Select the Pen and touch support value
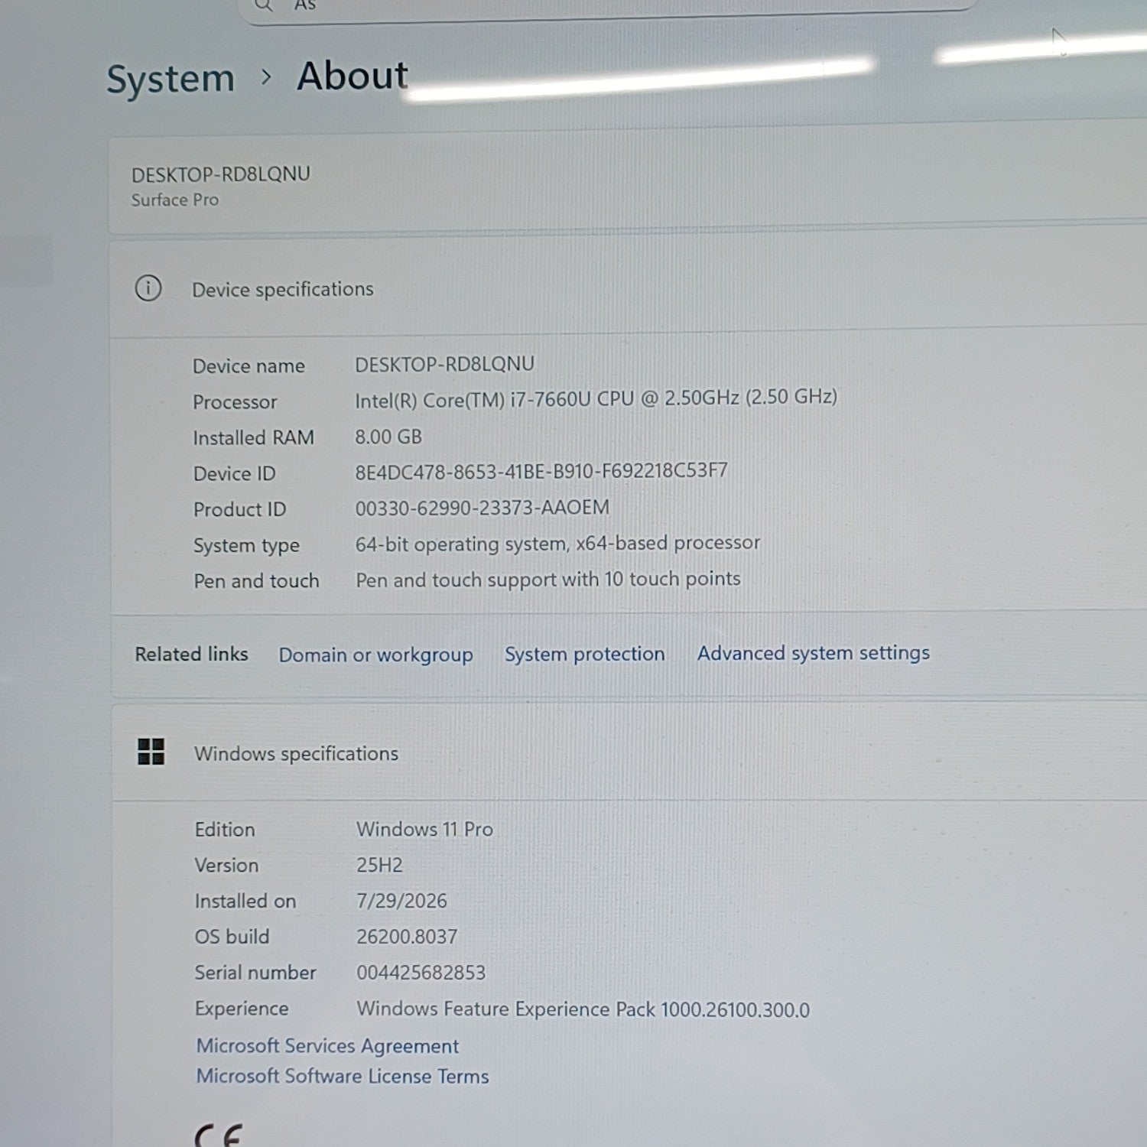1147x1147 pixels. pos(548,580)
